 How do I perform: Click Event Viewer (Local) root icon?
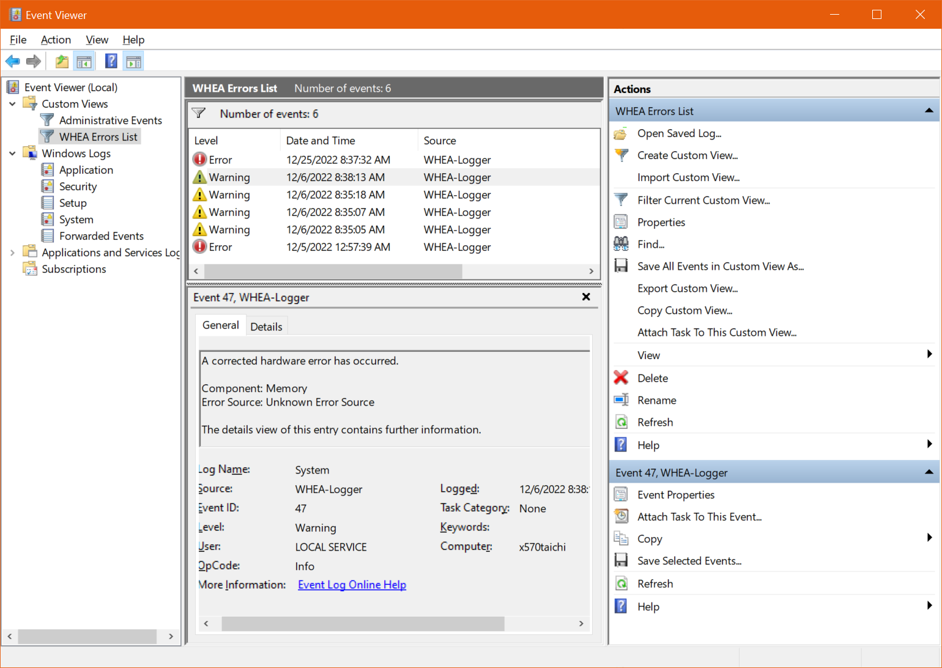point(13,87)
